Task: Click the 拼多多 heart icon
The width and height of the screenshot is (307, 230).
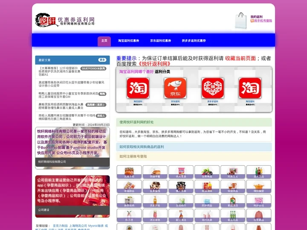Action: click(x=213, y=88)
